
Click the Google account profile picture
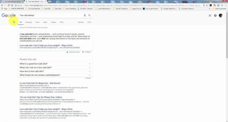(x=221, y=16)
